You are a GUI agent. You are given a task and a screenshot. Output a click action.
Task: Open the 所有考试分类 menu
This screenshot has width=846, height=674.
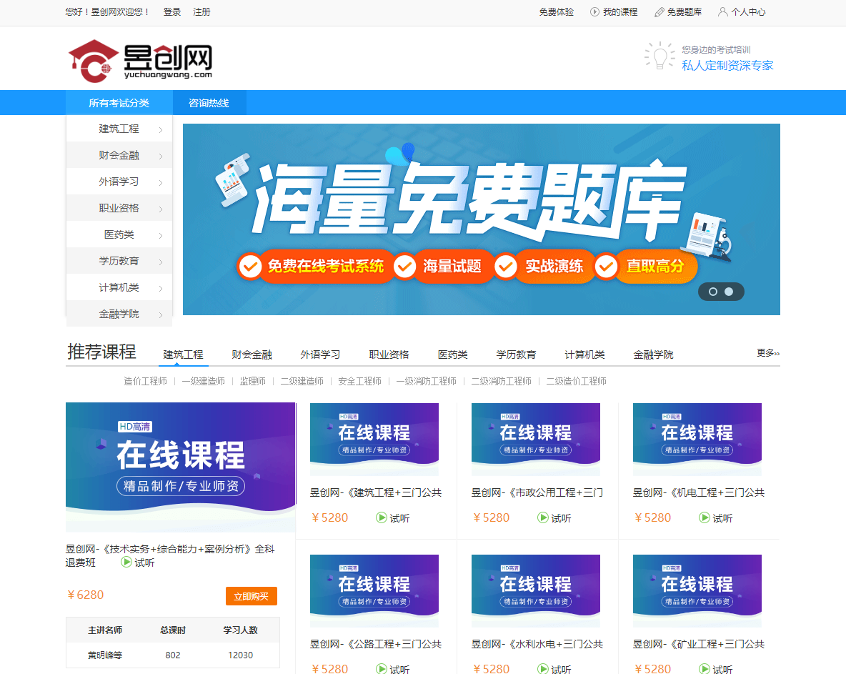(x=119, y=102)
